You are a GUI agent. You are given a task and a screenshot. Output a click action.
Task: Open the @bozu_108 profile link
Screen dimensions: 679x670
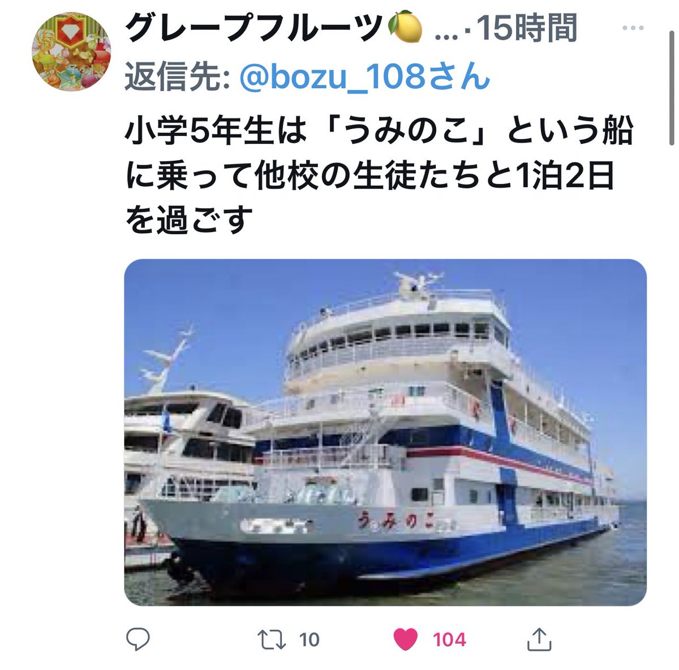[x=364, y=78]
